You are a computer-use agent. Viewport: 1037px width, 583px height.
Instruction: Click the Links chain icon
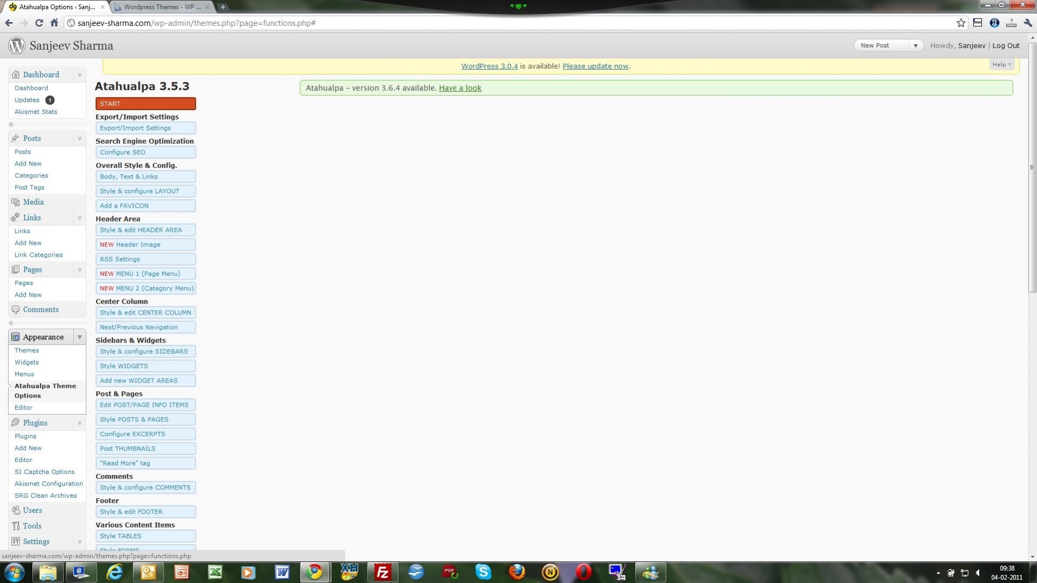(15, 217)
